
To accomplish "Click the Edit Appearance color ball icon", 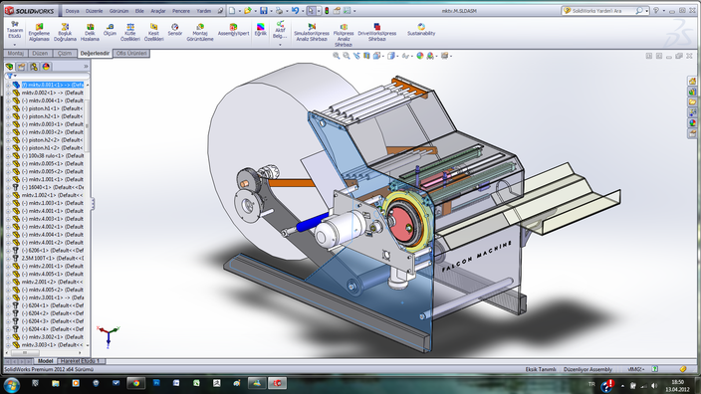I will click(x=420, y=56).
